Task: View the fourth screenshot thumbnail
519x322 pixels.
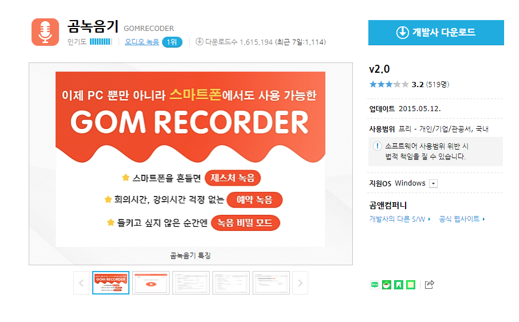Action: click(231, 283)
